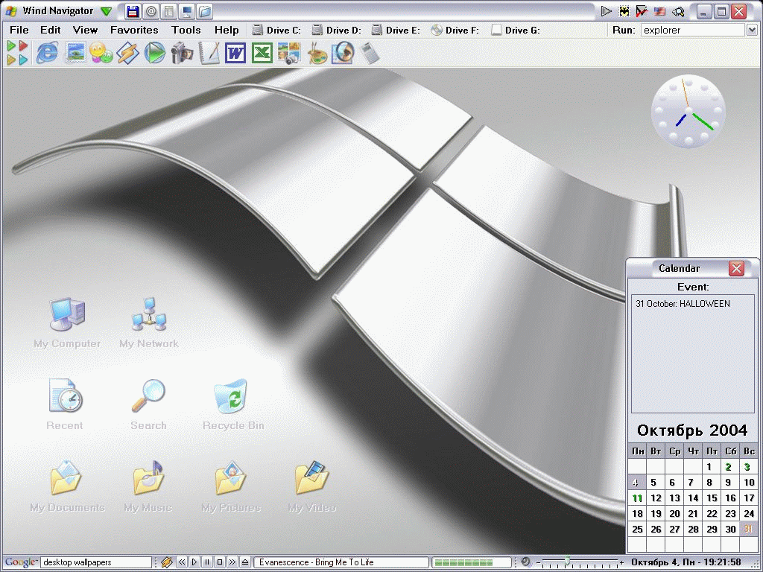The height and width of the screenshot is (572, 763).
Task: Open My Documents folder
Action: click(x=67, y=486)
